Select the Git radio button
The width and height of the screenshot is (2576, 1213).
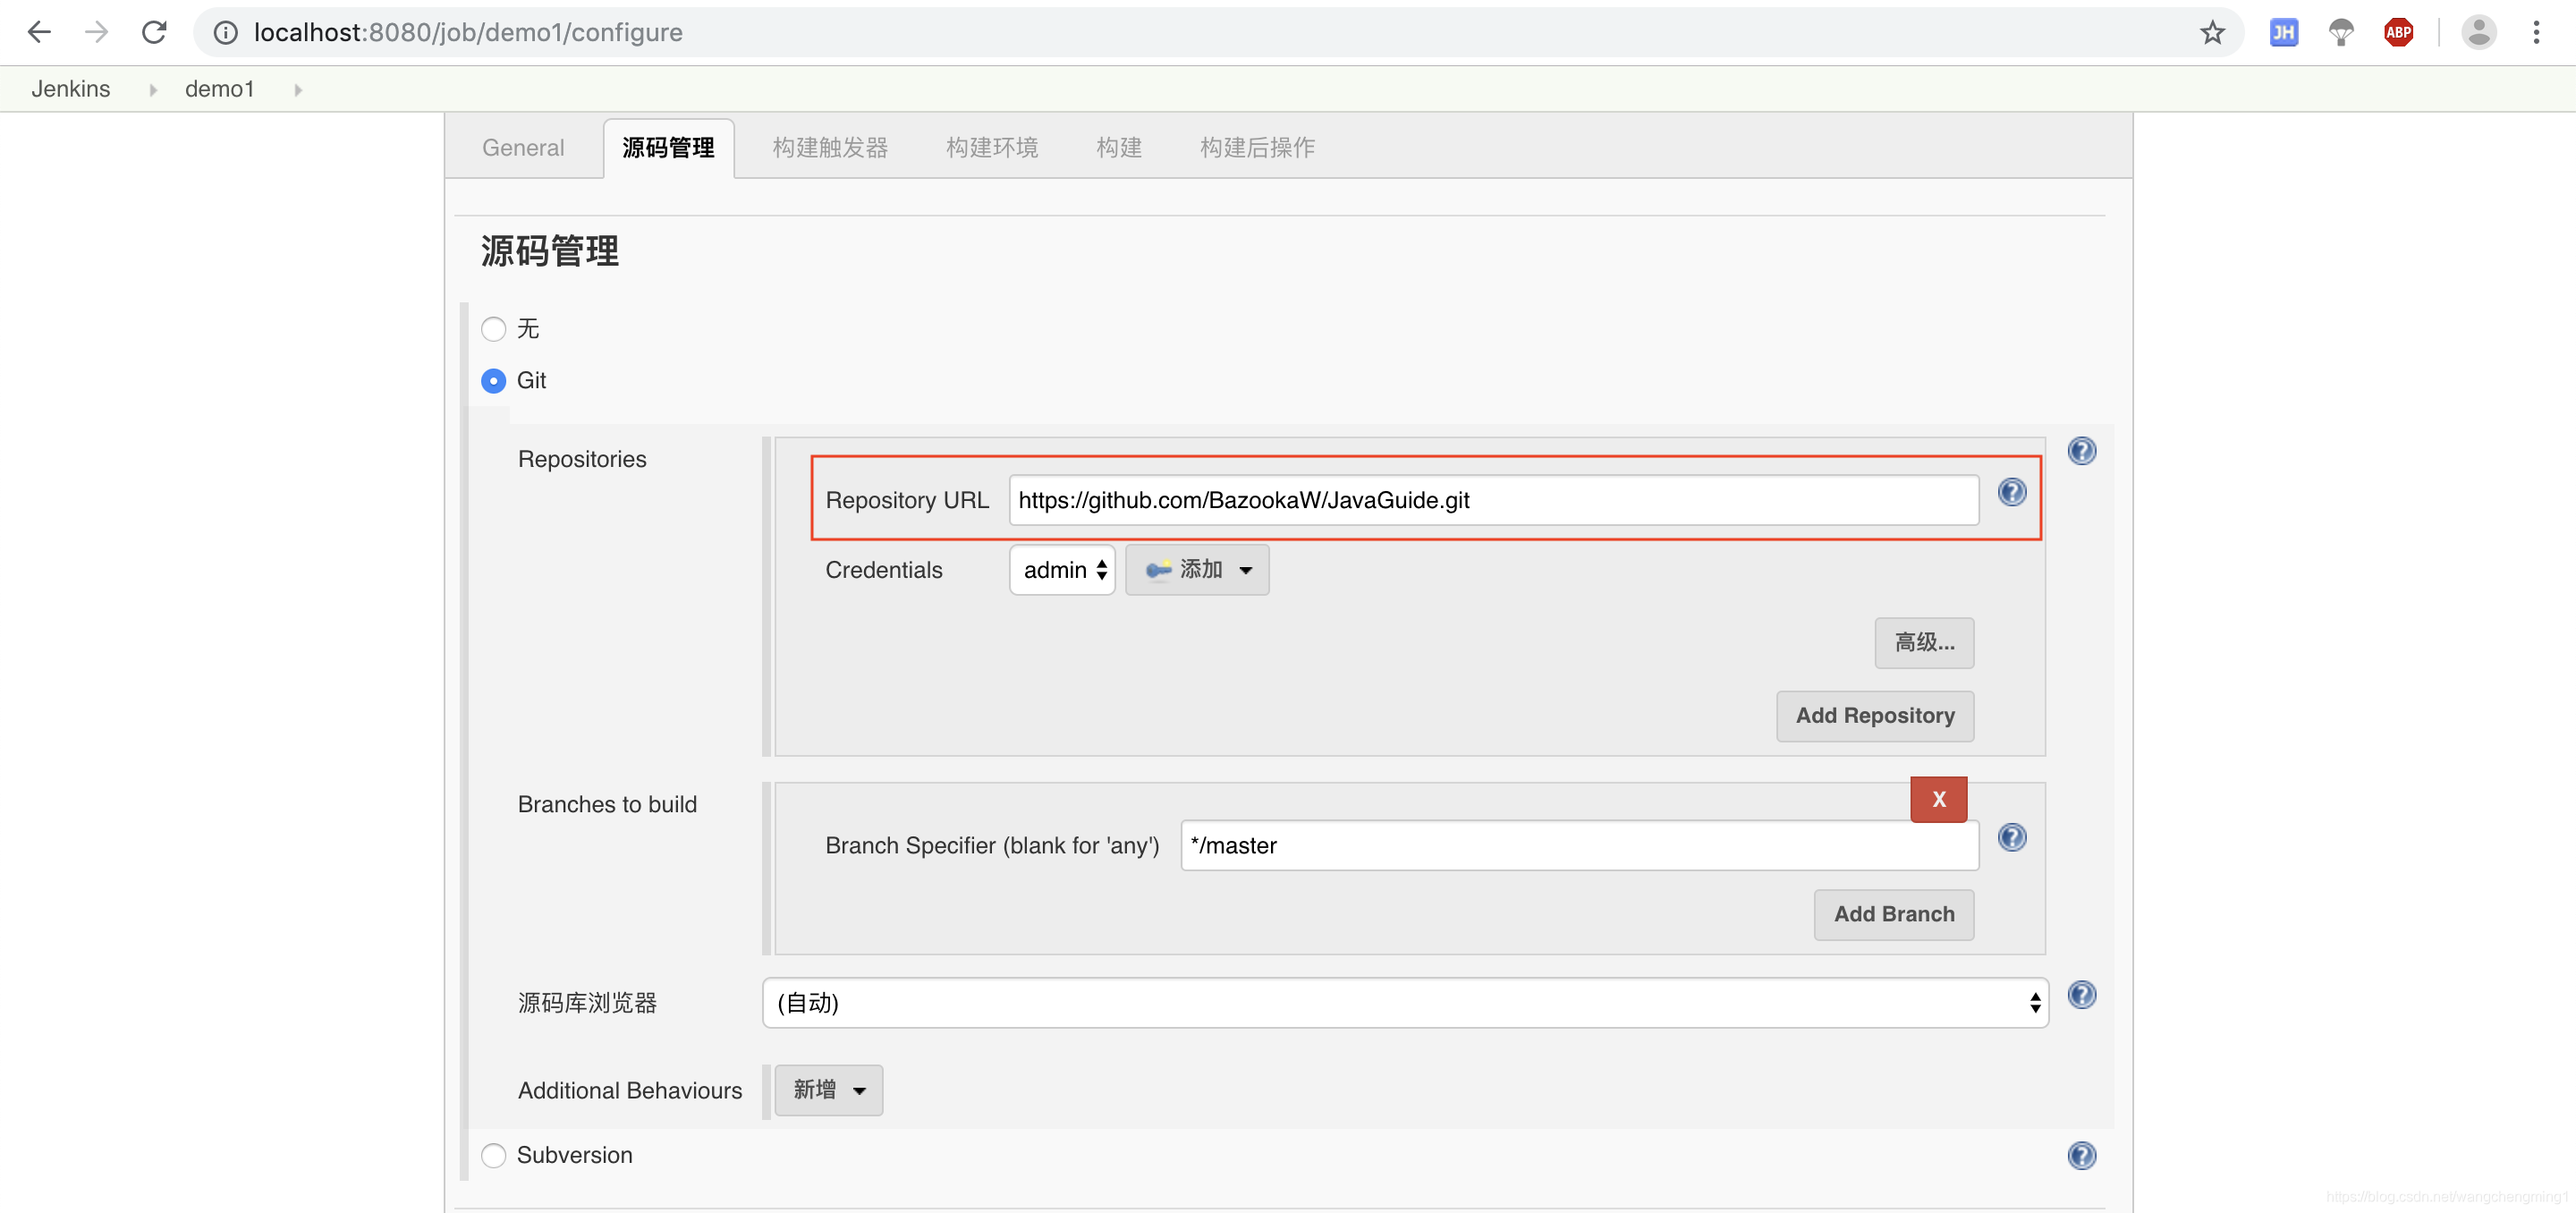click(493, 381)
